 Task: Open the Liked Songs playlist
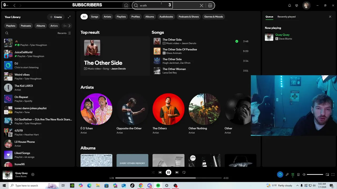click(x=38, y=155)
